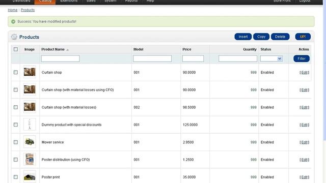Open the Dashboard menu

tap(21, 1)
